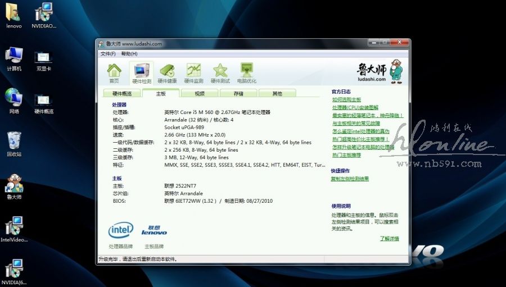
Task: Click the 复制左侧检测结果 link
Action: [350, 179]
